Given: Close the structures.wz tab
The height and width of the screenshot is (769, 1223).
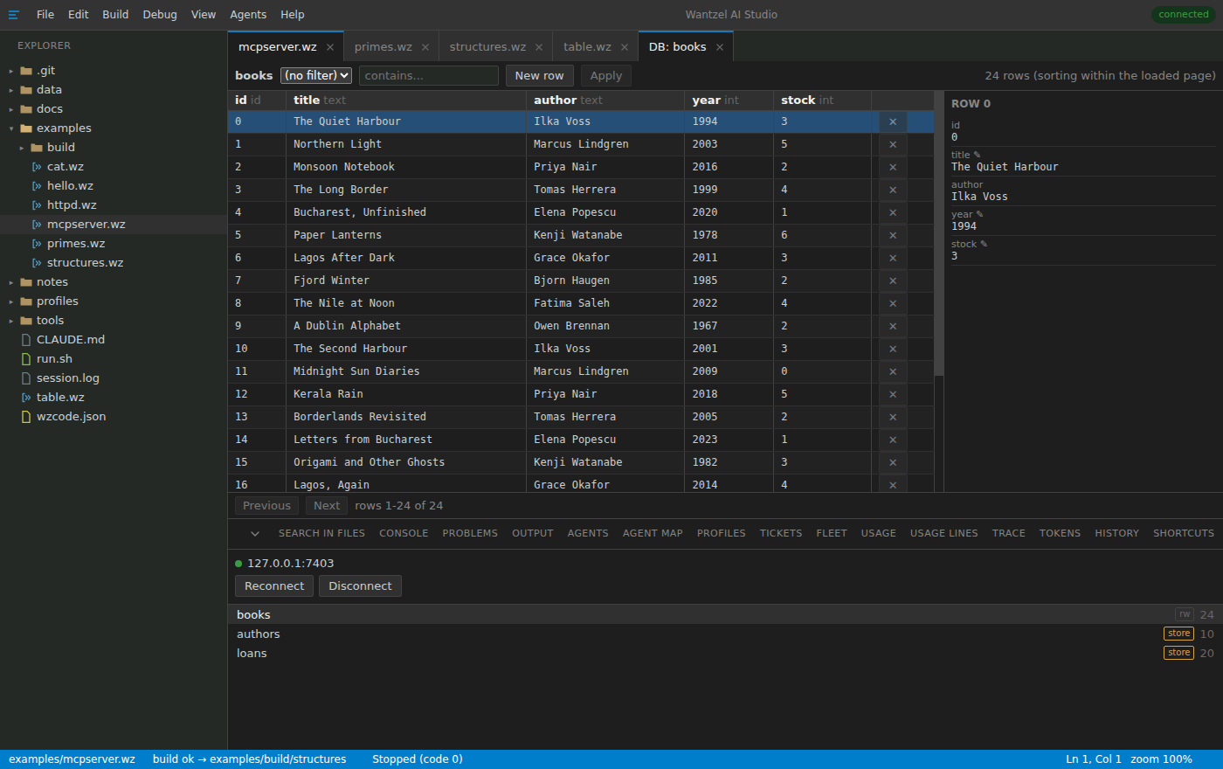Looking at the screenshot, I should (x=539, y=47).
